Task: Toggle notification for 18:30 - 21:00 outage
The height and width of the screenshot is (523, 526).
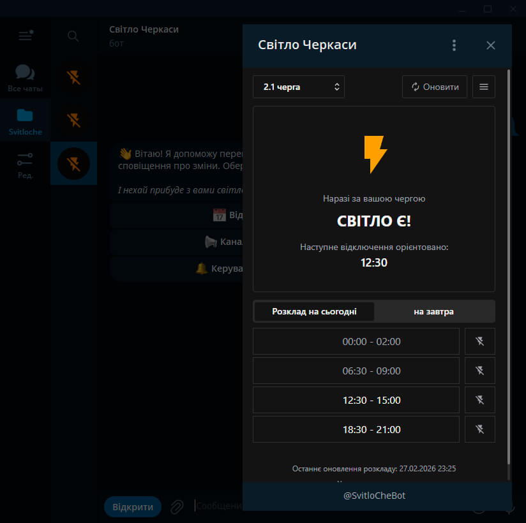Action: tap(479, 429)
